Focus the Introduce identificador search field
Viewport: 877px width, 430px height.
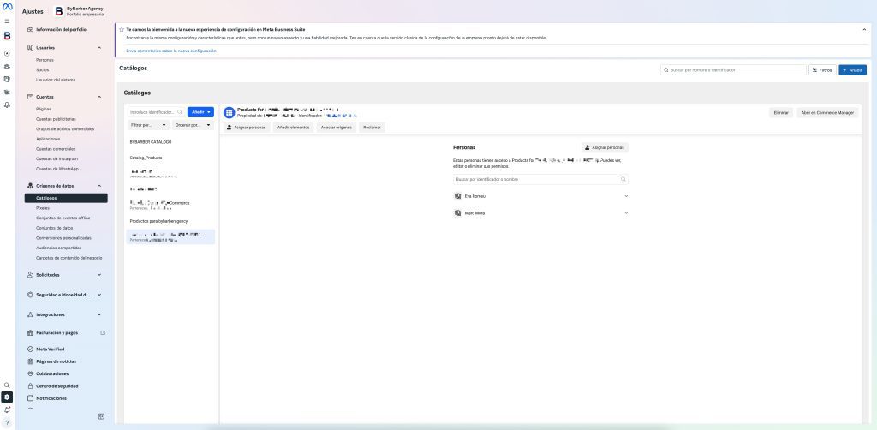(156, 112)
